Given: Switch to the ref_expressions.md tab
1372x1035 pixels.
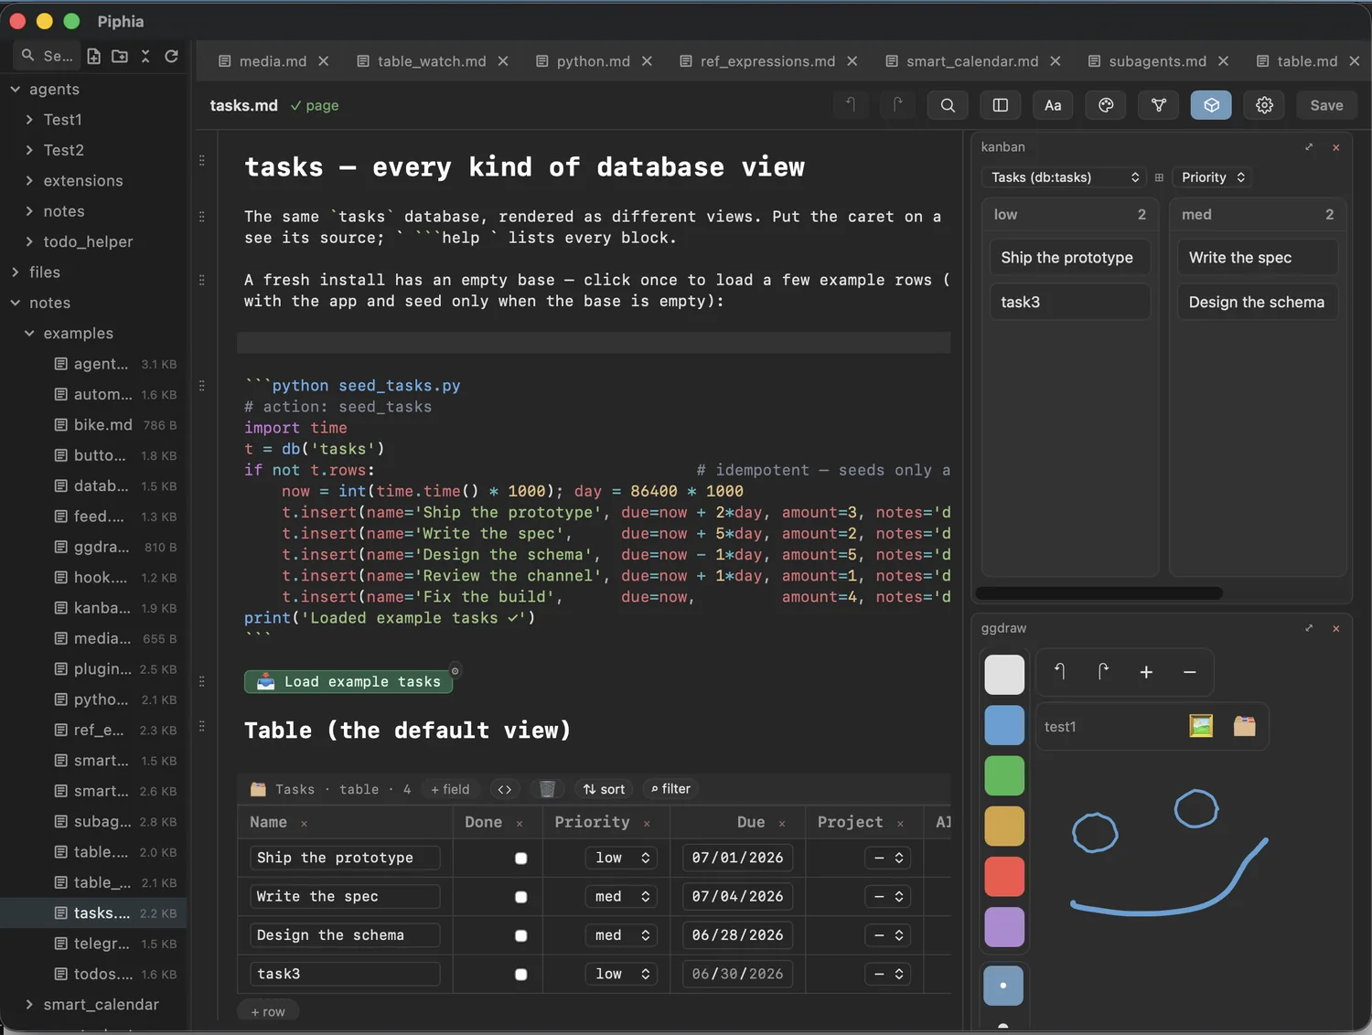Looking at the screenshot, I should coord(767,61).
